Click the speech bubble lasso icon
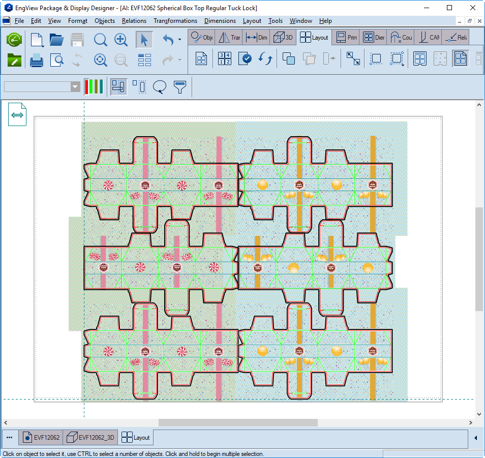The height and width of the screenshot is (458, 485). point(160,86)
